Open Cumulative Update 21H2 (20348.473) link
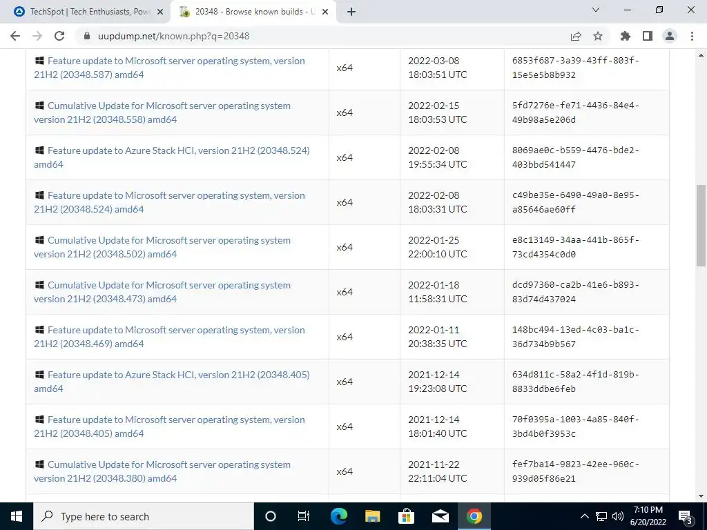Viewport: 707px width, 530px height. point(162,292)
